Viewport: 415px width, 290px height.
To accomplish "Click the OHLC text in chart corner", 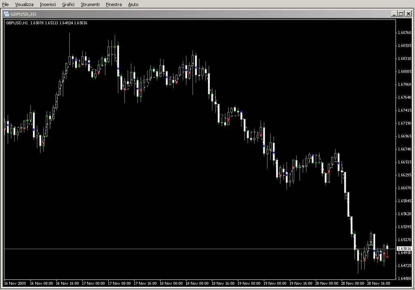I will (x=47, y=23).
